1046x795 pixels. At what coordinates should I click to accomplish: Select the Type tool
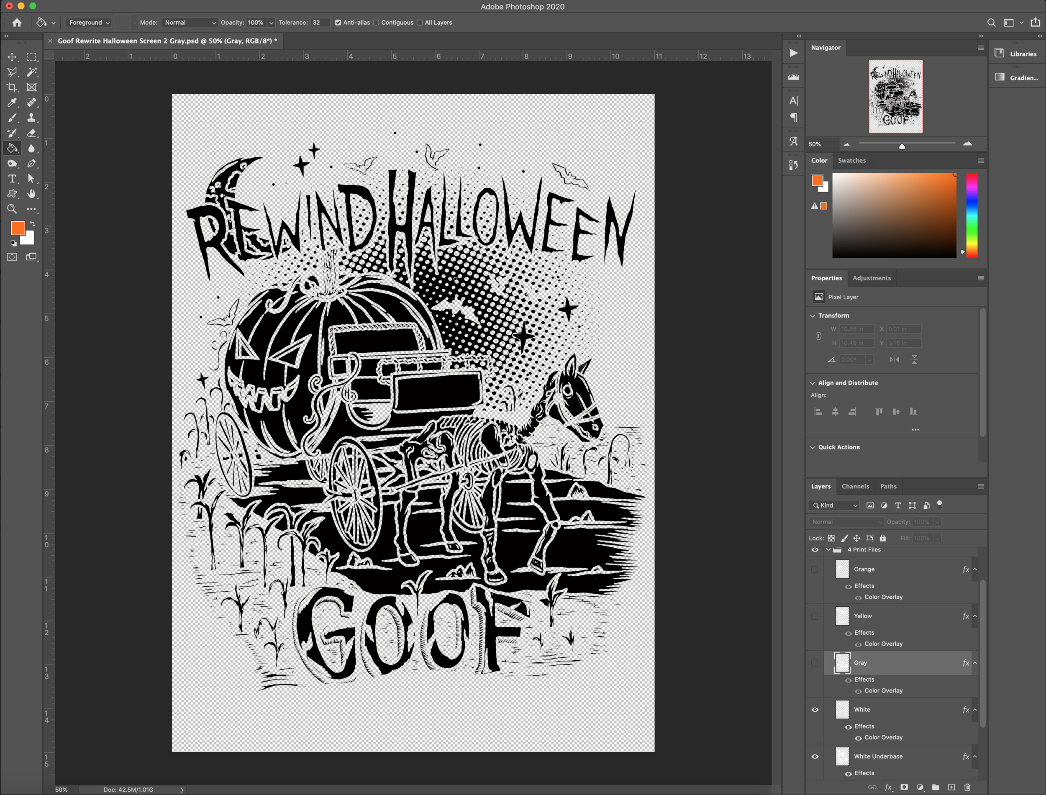click(x=12, y=179)
